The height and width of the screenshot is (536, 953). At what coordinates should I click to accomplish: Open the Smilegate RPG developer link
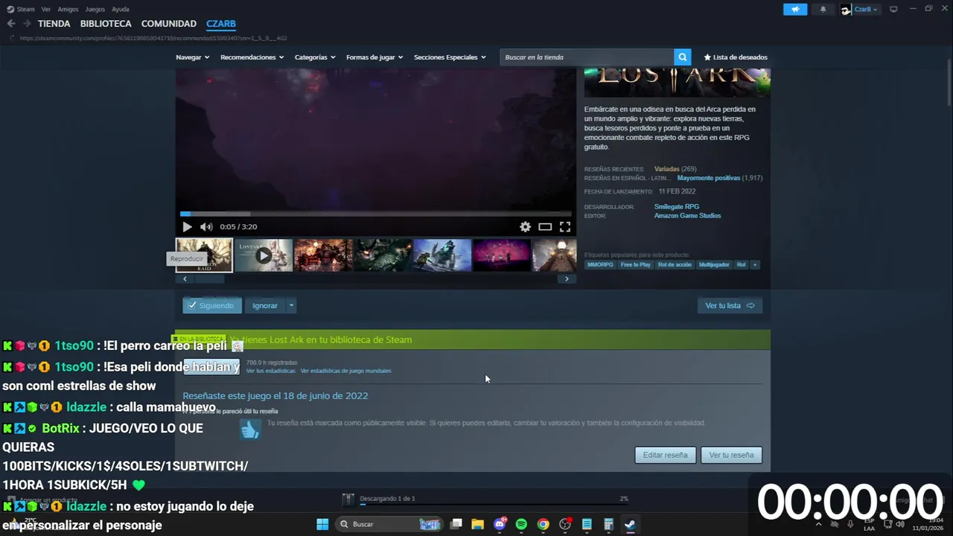point(677,207)
